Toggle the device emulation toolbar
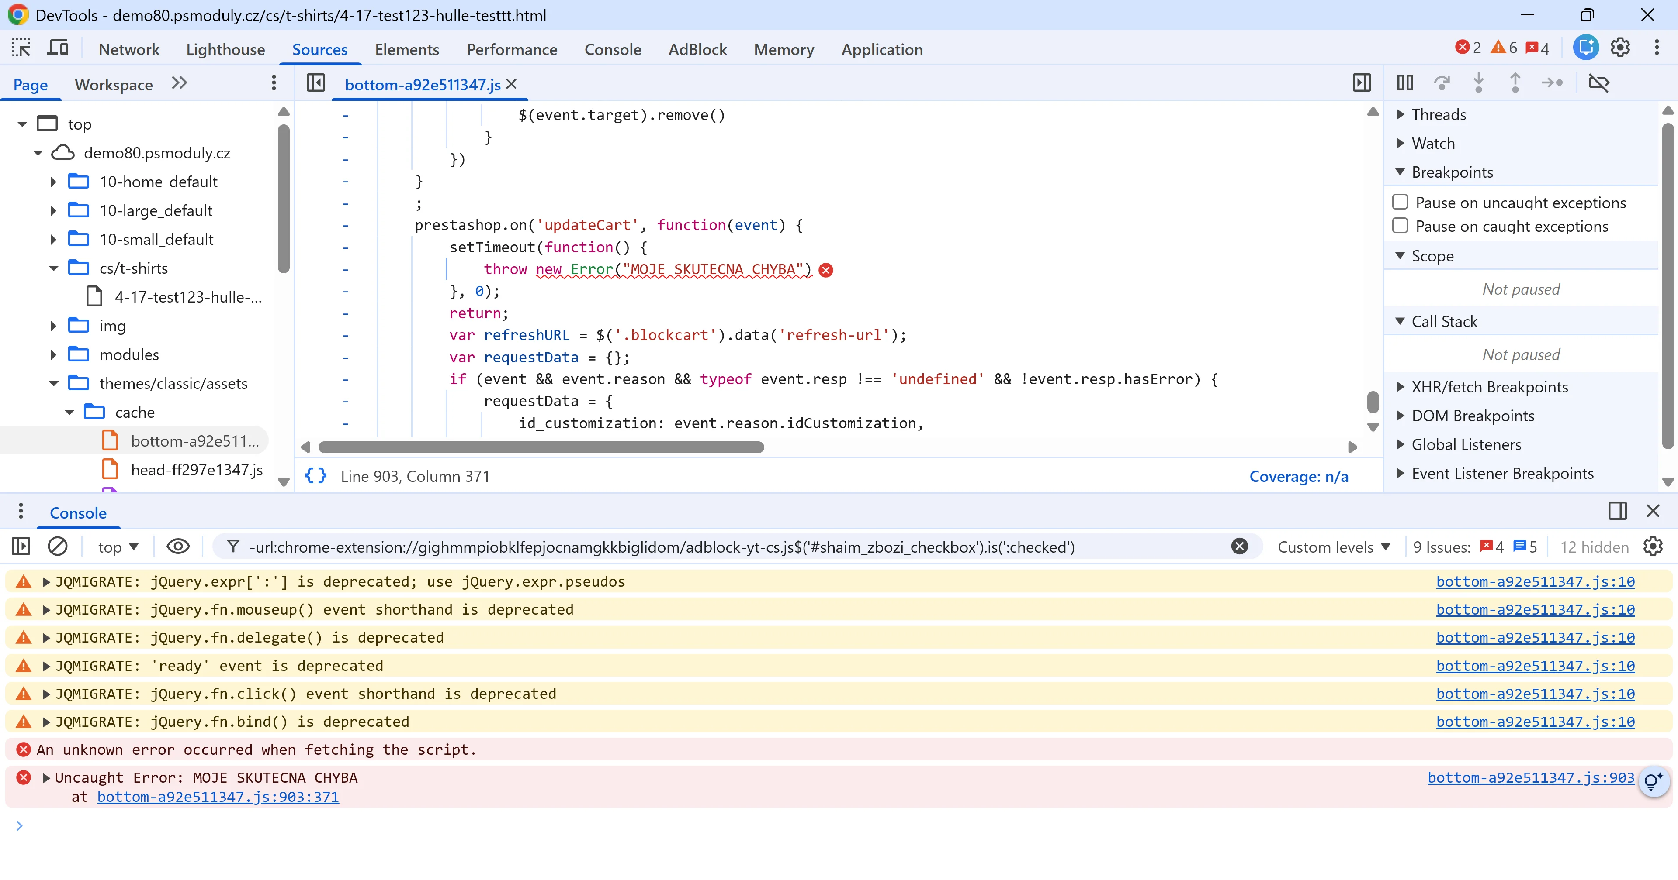Viewport: 1678px width, 880px height. click(x=57, y=48)
